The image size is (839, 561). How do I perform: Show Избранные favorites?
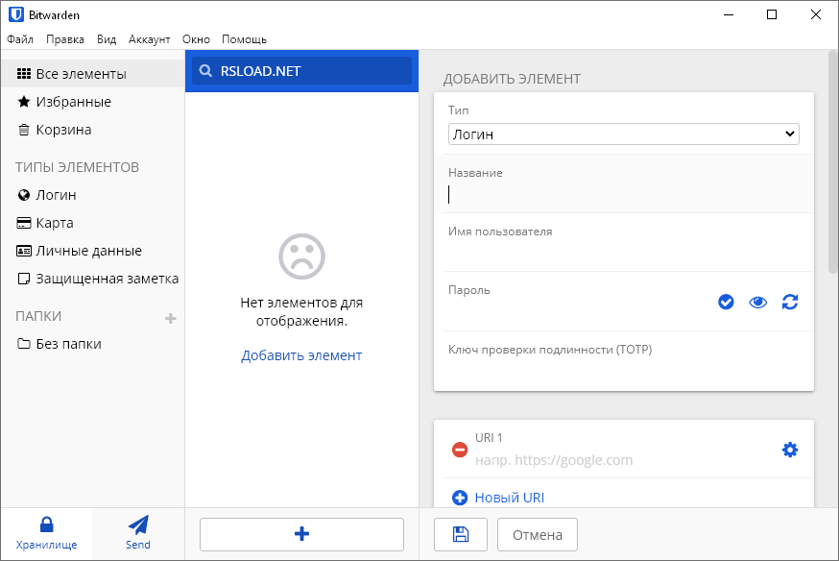93,102
